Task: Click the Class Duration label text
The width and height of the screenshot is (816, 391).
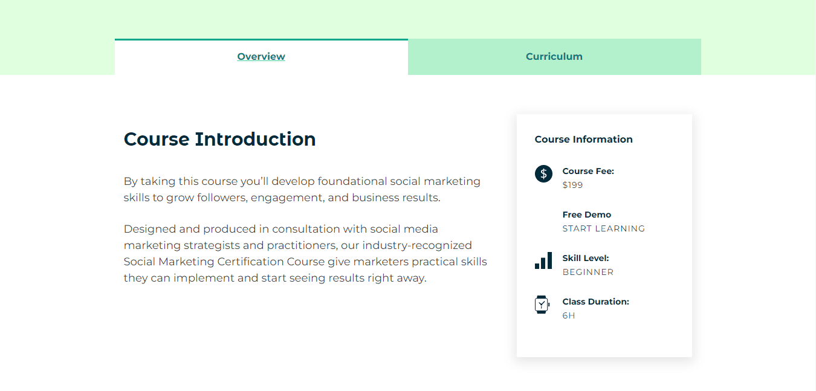Action: tap(595, 301)
